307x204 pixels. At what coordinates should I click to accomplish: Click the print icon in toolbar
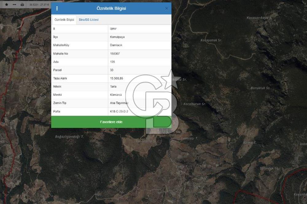22,4
